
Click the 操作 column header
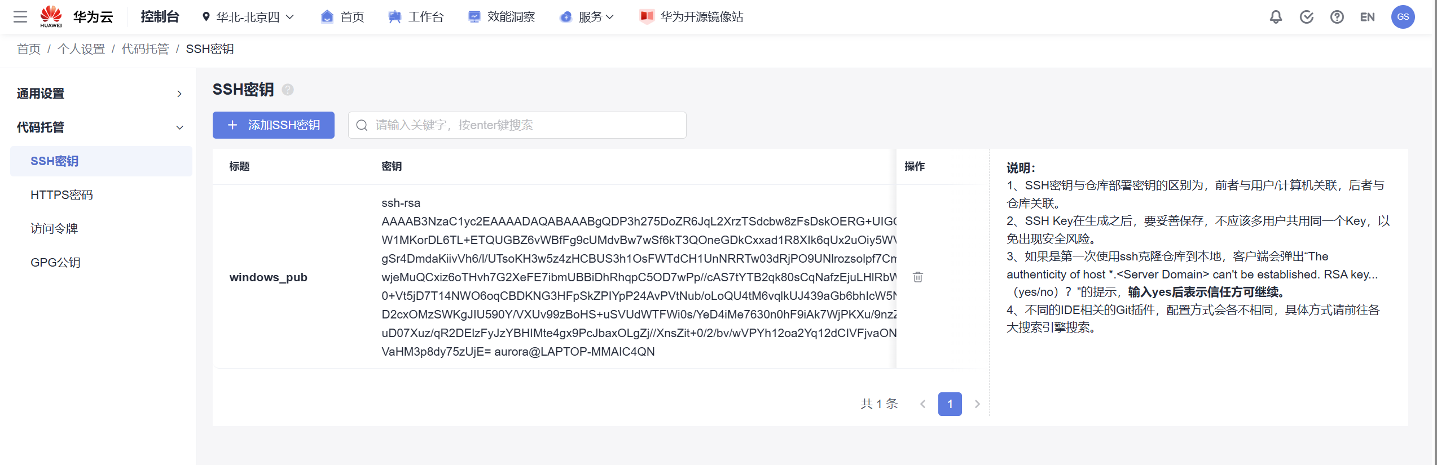(x=915, y=166)
